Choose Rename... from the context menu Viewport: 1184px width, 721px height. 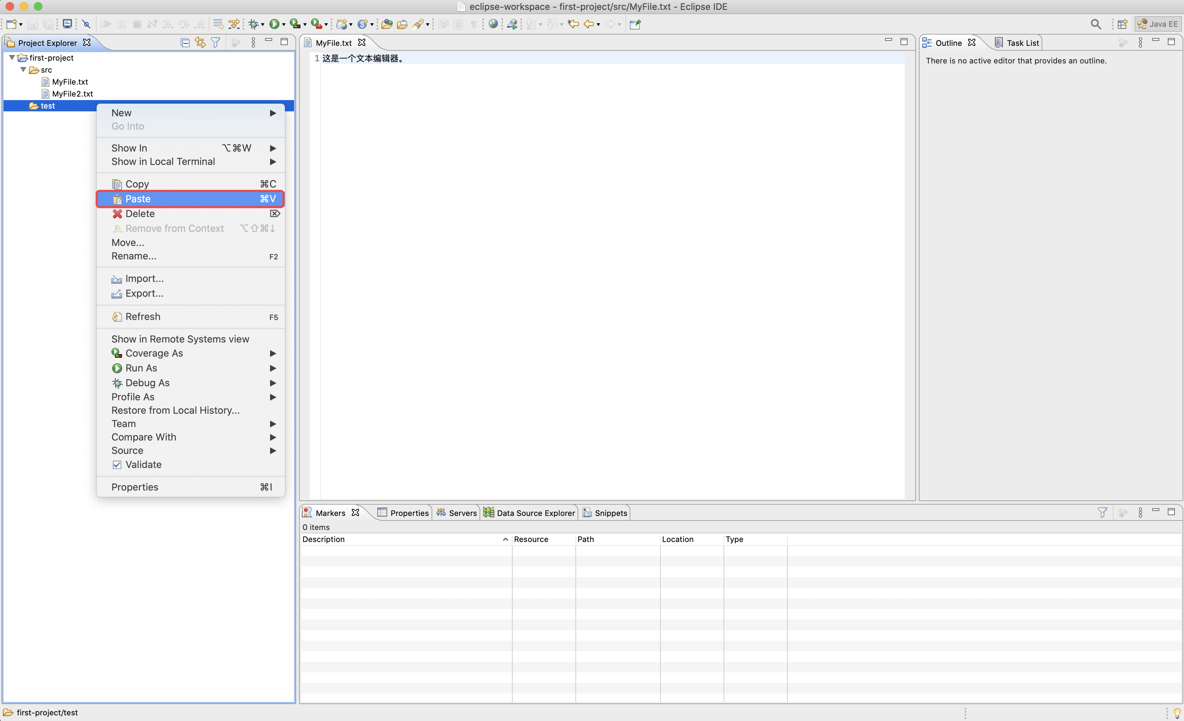pos(191,256)
